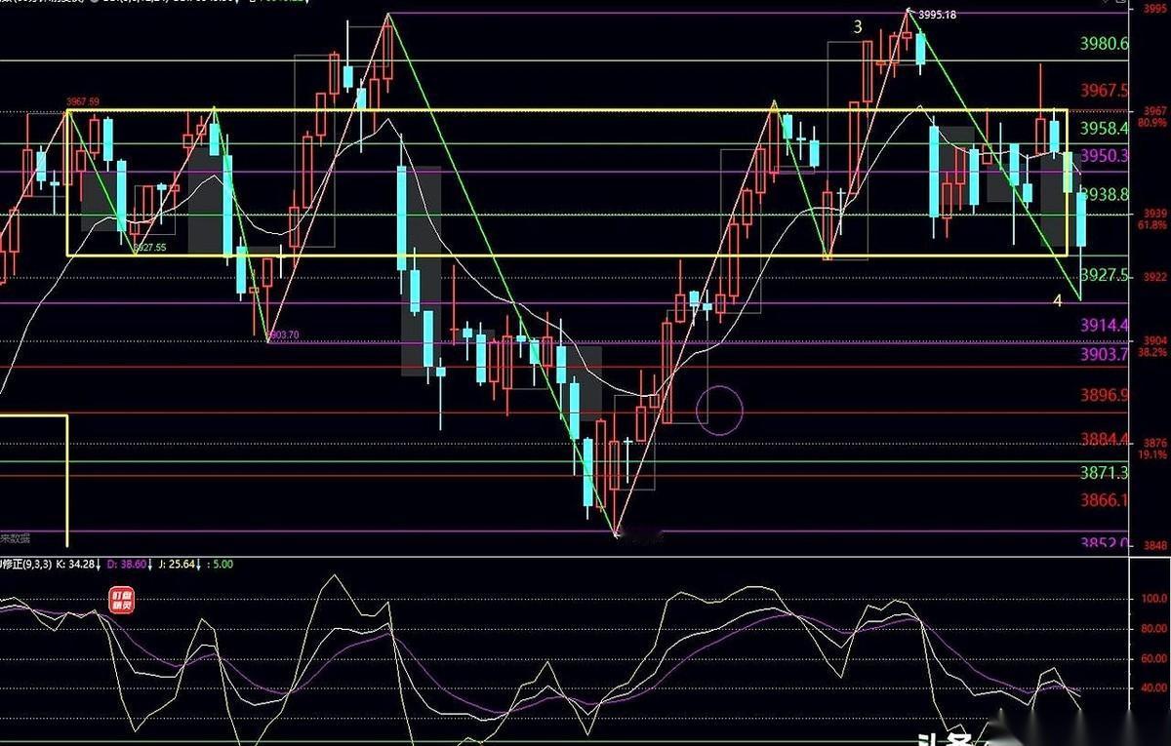Image resolution: width=1171 pixels, height=746 pixels.
Task: Select the wave 3 label near the peak
Action: 858,27
